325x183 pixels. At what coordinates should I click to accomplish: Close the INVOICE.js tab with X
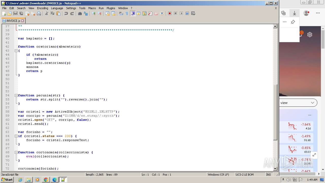[22, 21]
